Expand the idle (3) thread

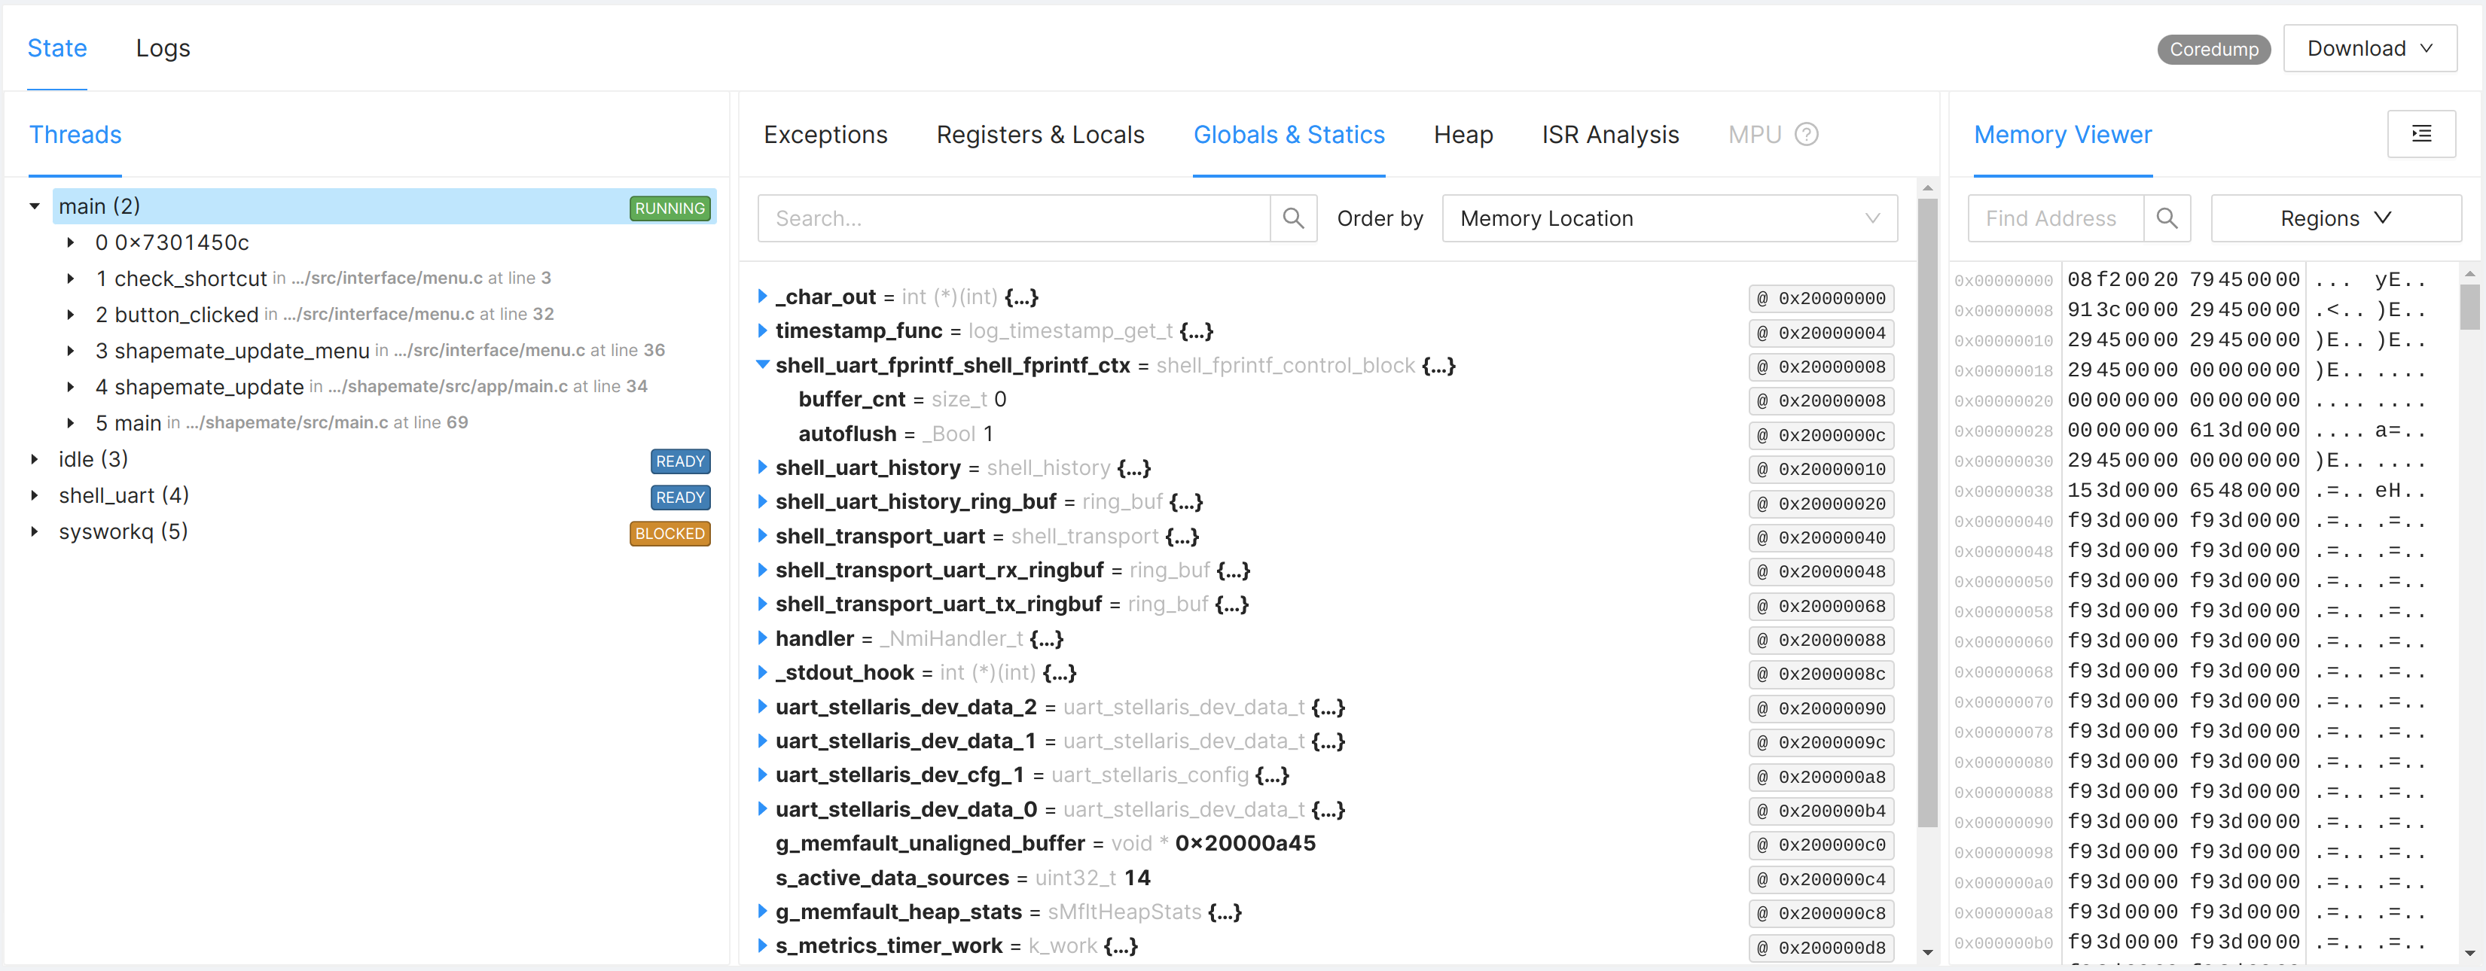(x=35, y=460)
